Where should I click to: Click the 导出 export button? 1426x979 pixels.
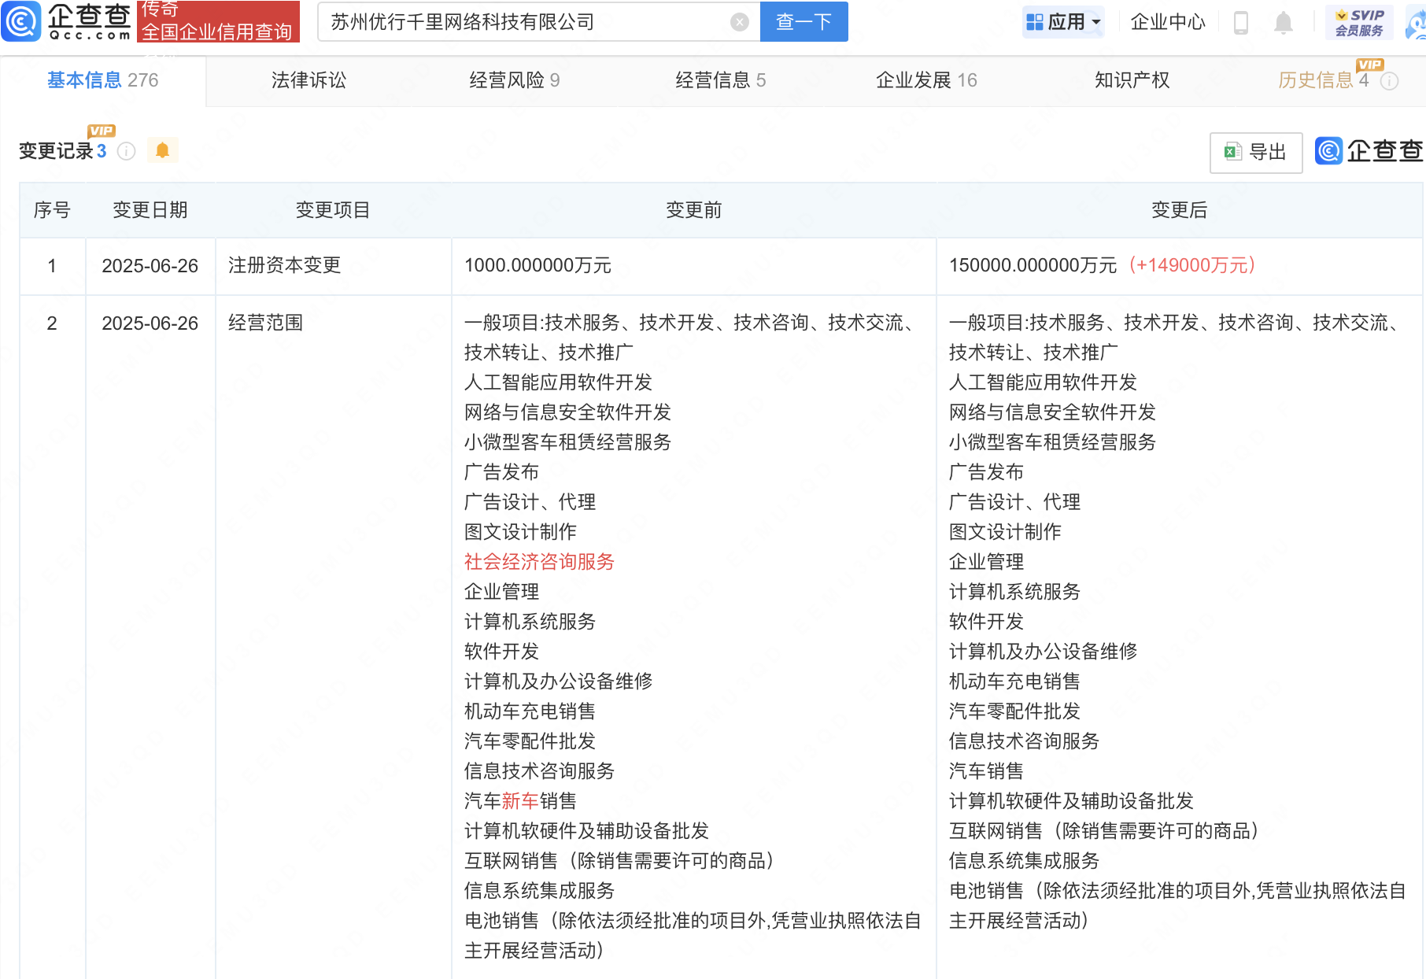pyautogui.click(x=1255, y=152)
